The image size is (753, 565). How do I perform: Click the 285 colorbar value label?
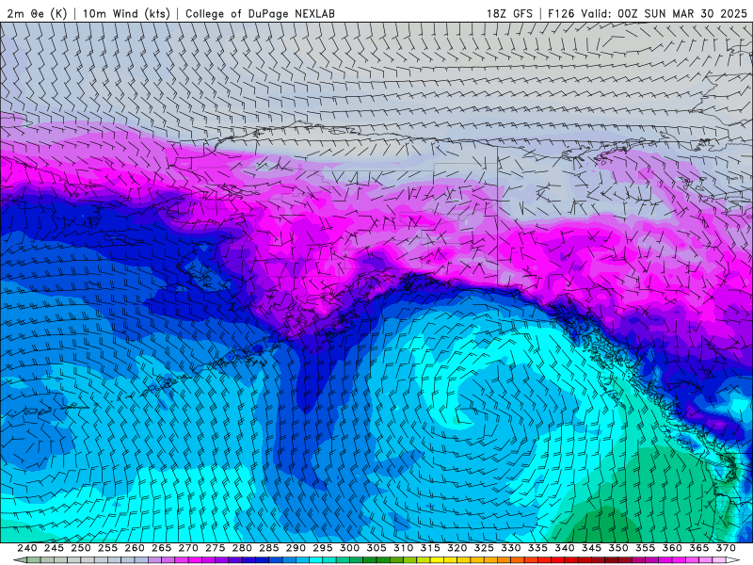(269, 548)
